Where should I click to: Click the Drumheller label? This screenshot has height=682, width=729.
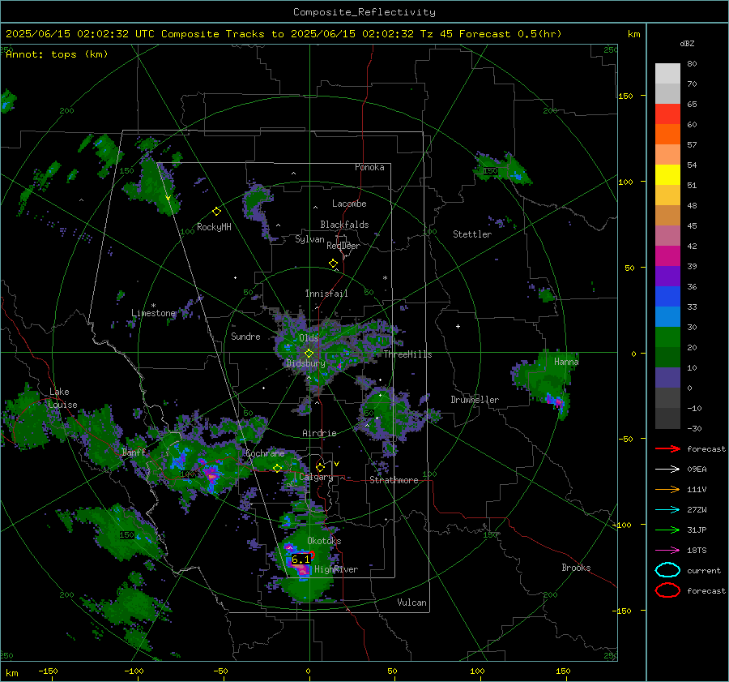point(475,400)
